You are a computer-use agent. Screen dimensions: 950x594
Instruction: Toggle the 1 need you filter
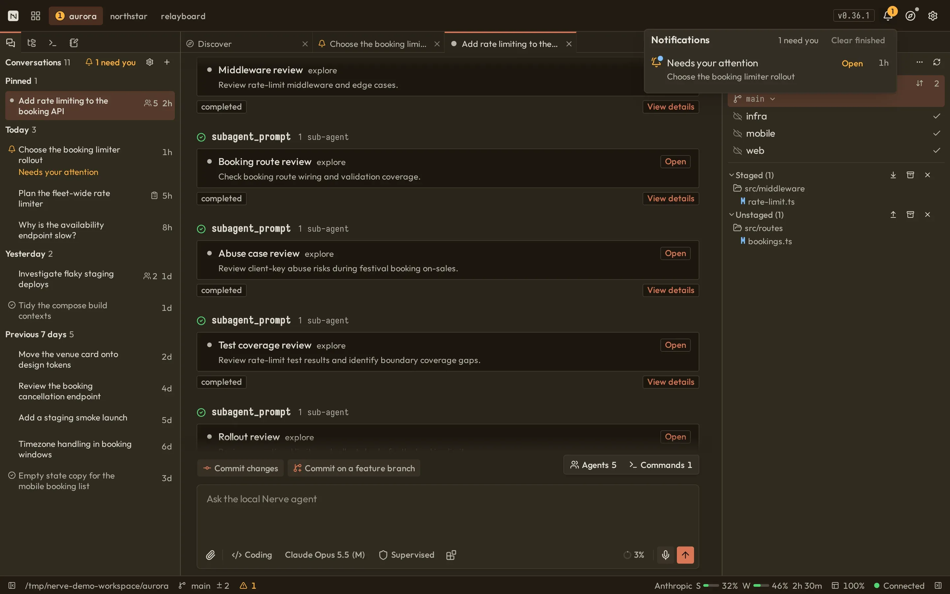[111, 62]
